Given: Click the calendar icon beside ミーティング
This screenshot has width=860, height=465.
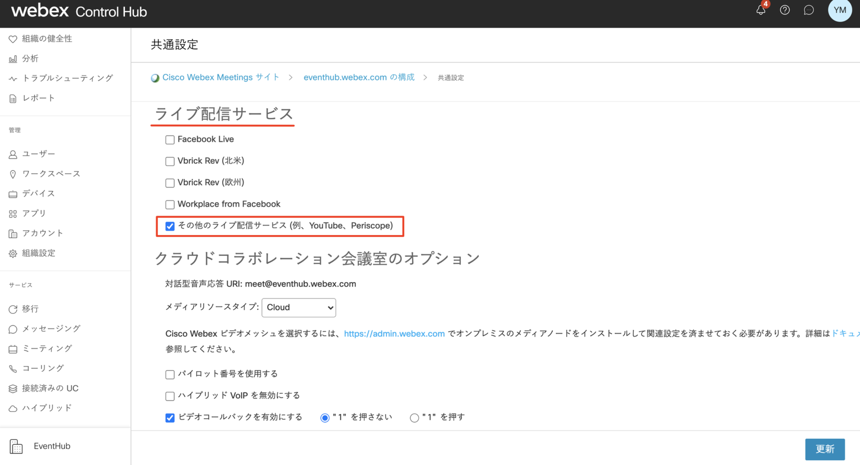Looking at the screenshot, I should (x=13, y=349).
